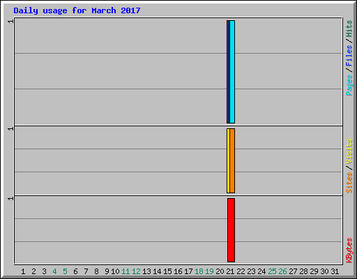357x279 pixels.
Task: Click day '17' on the x-axis
Action: 188,271
